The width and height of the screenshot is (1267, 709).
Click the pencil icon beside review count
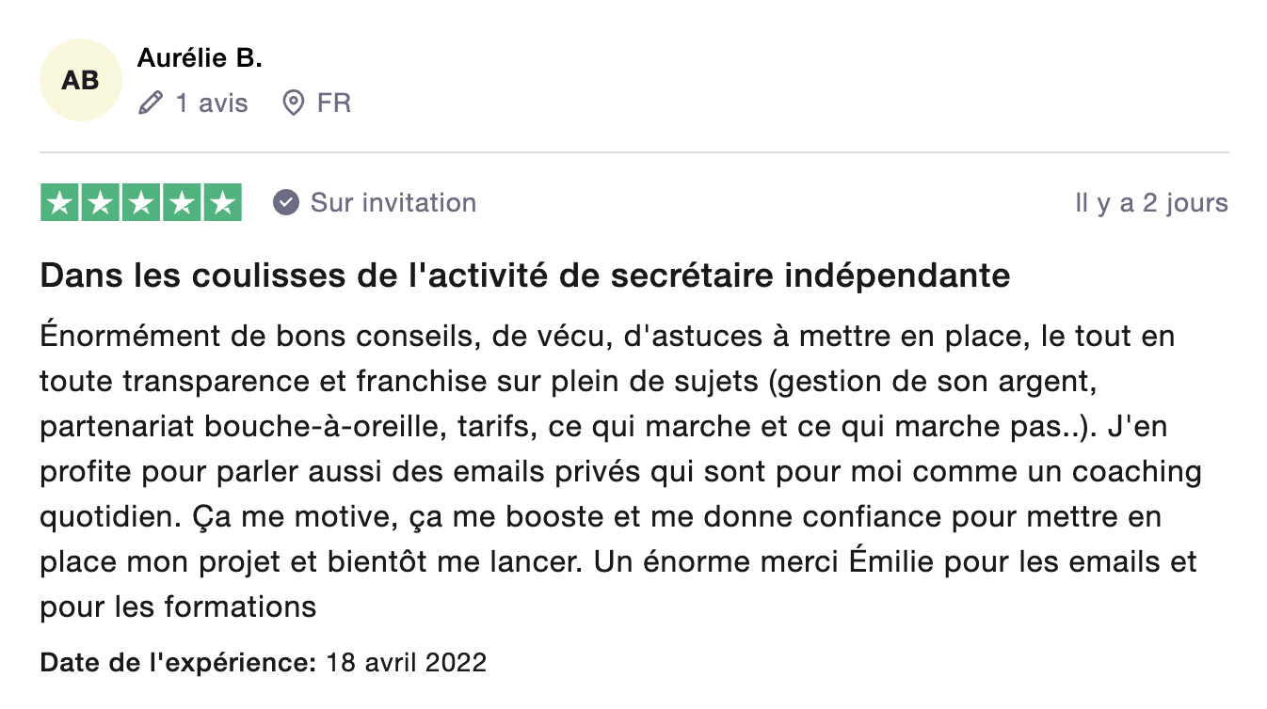pos(151,102)
